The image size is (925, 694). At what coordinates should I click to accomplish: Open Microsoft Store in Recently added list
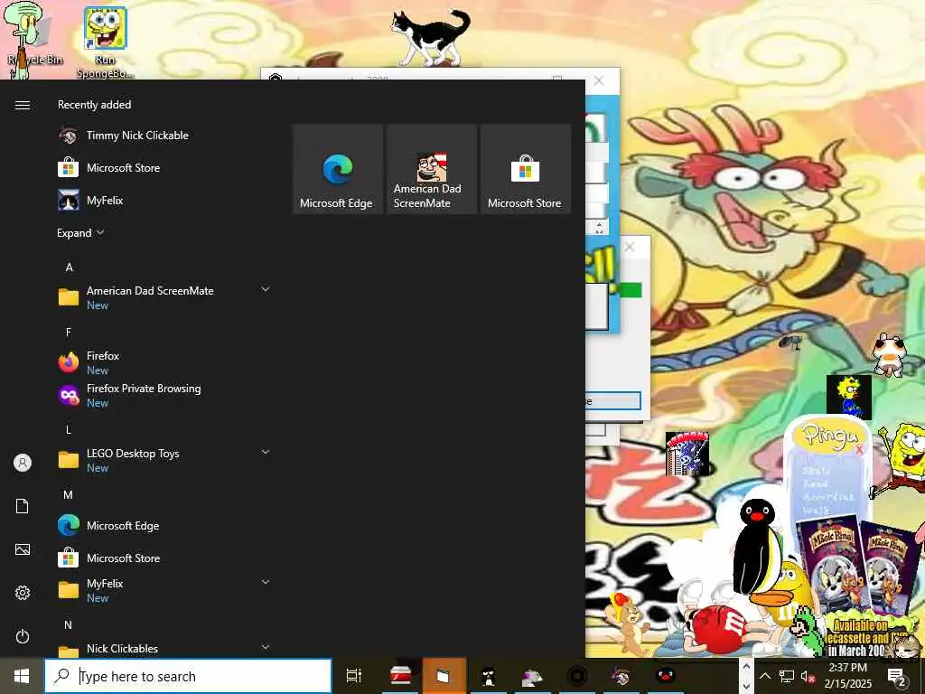pos(163,167)
